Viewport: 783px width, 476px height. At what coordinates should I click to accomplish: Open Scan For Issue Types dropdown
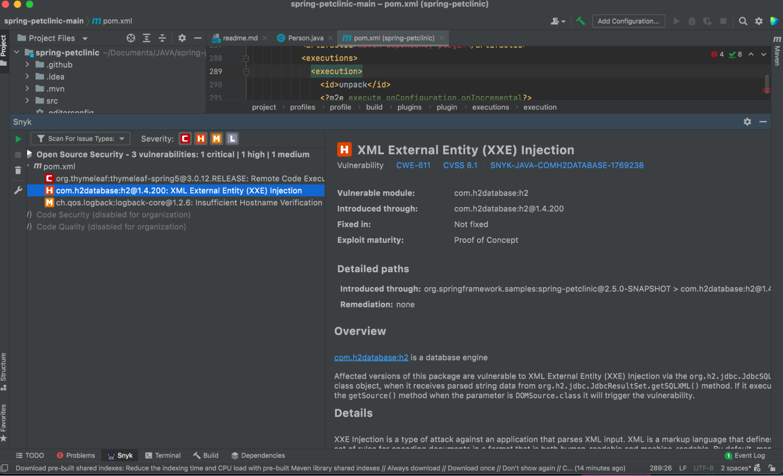click(x=80, y=138)
